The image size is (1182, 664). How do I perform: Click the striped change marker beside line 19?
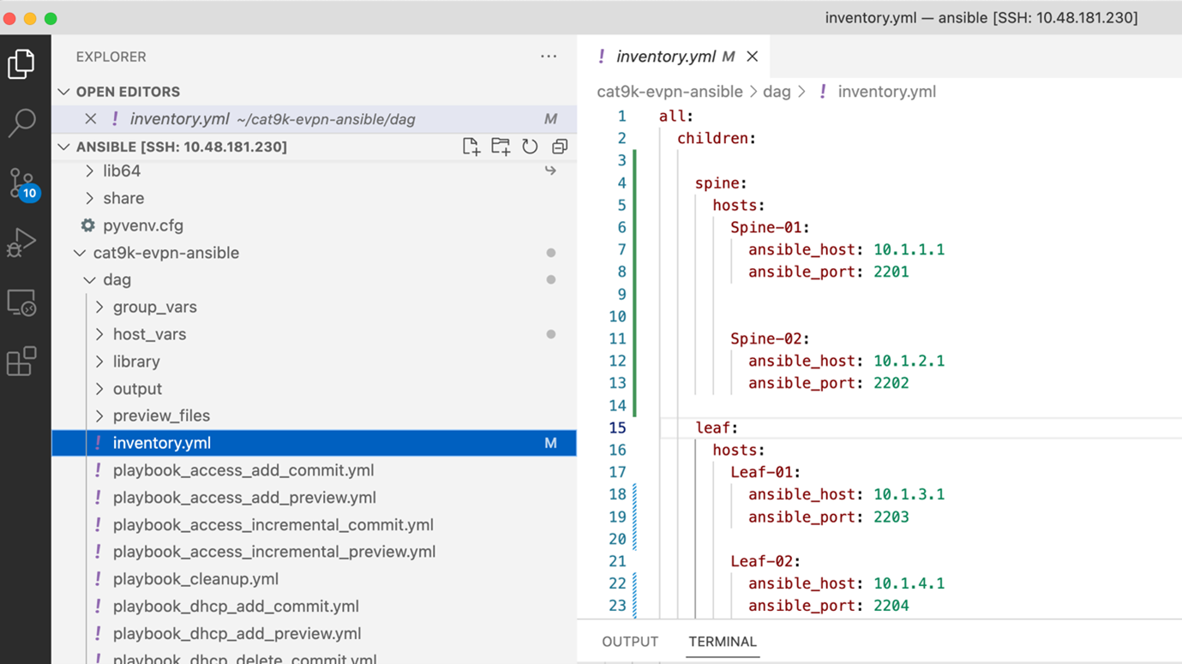point(634,517)
